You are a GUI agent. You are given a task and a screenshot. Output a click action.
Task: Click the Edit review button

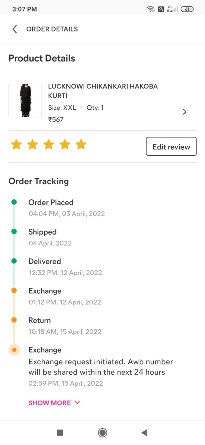pyautogui.click(x=171, y=146)
